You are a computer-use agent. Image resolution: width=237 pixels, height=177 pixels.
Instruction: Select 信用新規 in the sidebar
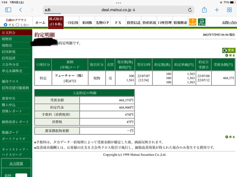click(x=9, y=52)
